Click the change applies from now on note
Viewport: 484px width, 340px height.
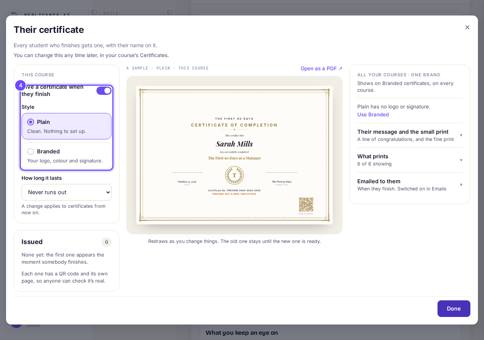click(64, 209)
